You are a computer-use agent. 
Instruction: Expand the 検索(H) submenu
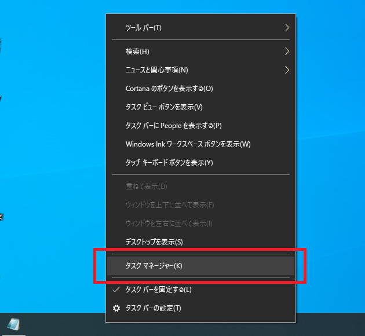[200, 52]
